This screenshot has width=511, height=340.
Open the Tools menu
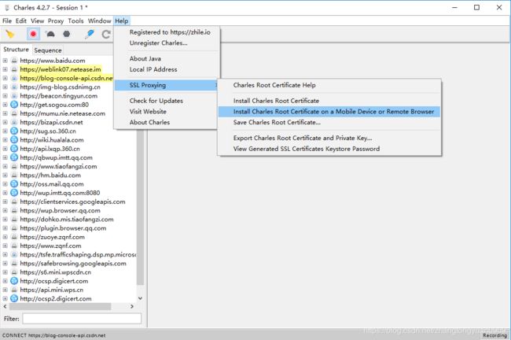(75, 21)
